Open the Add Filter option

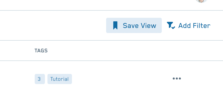click(189, 26)
